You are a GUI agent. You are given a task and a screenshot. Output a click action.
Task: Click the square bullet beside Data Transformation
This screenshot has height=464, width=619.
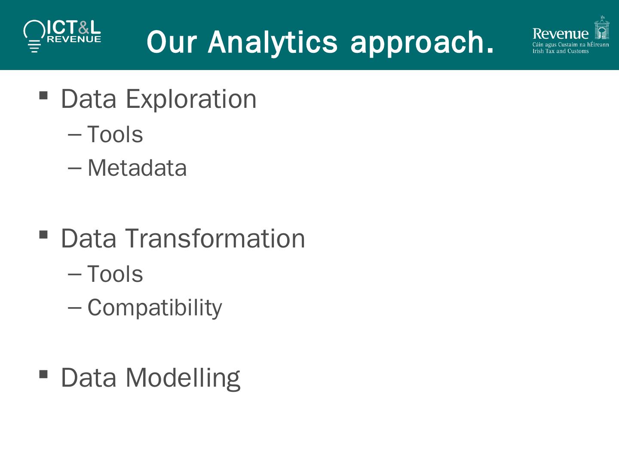coord(43,235)
